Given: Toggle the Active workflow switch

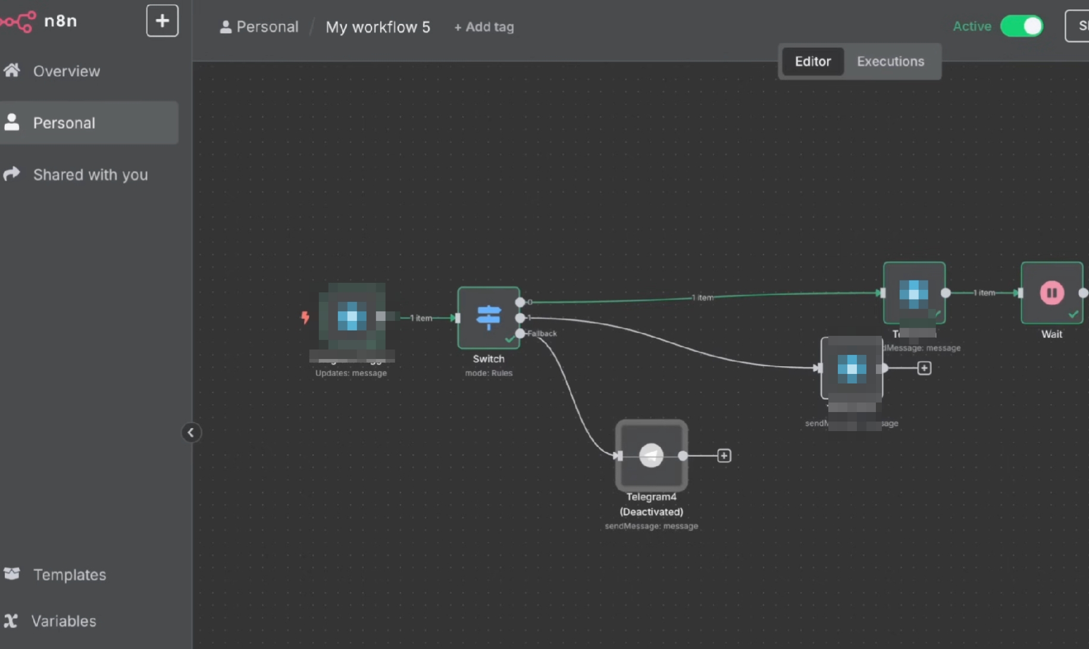Looking at the screenshot, I should 1022,26.
